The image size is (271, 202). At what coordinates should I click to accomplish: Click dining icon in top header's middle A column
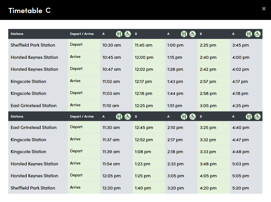click(184, 34)
